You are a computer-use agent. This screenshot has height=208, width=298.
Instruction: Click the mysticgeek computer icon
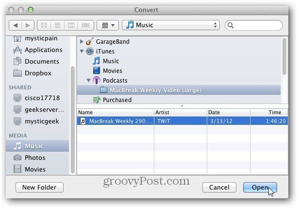click(17, 121)
